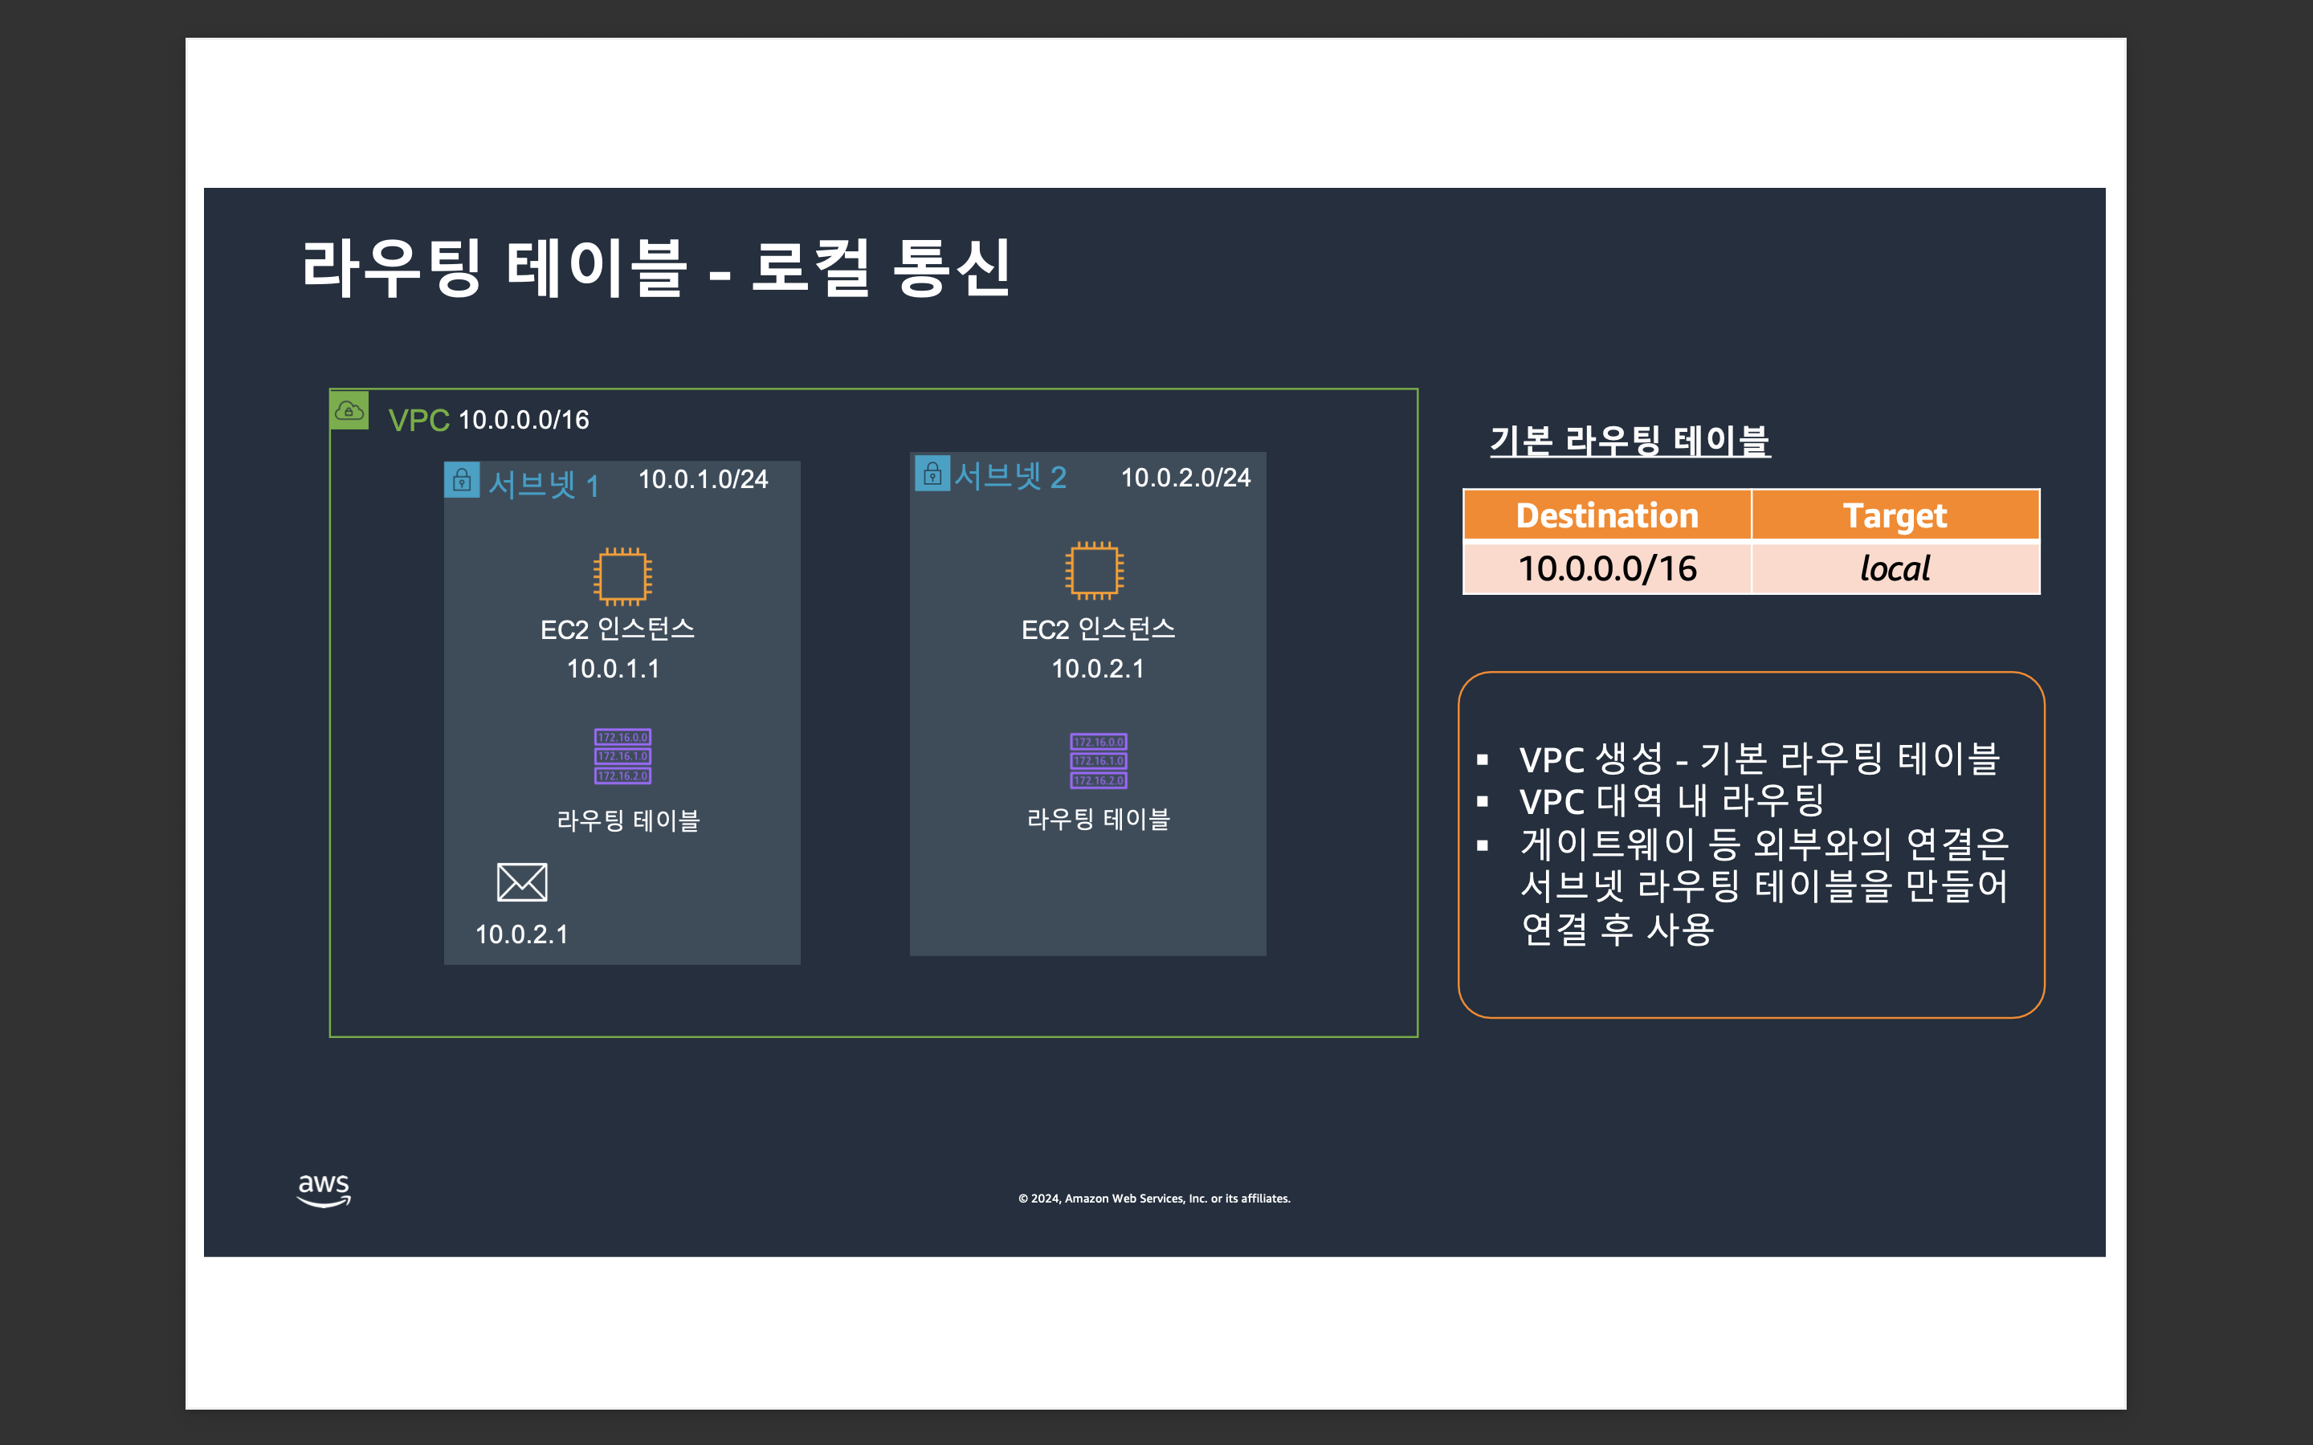This screenshot has height=1445, width=2313.
Task: Click the 기본 라우팅 테이블 underlined heading
Action: click(x=1630, y=441)
